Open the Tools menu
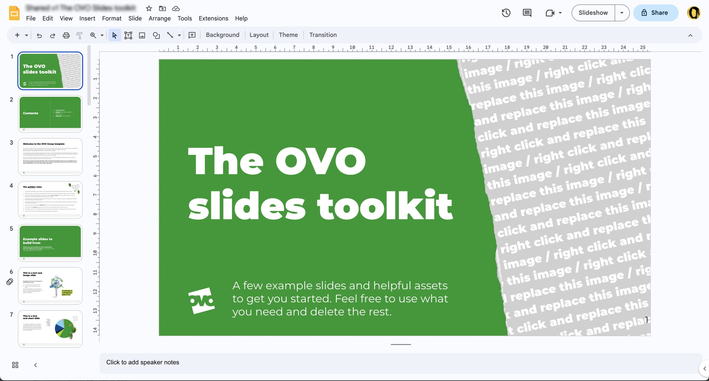 tap(184, 18)
